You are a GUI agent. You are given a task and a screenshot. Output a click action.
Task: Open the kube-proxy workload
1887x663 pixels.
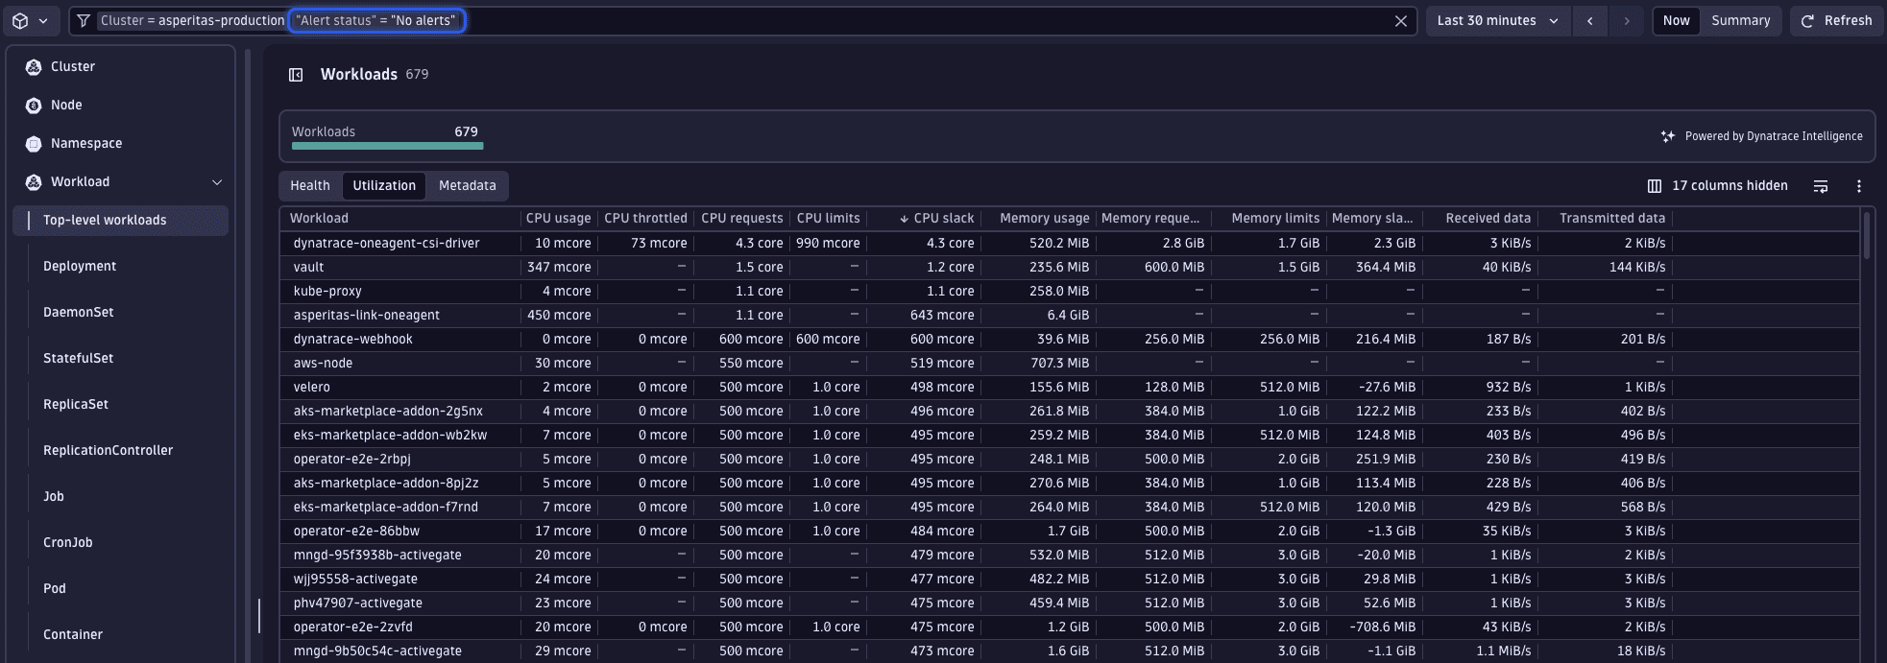[327, 292]
